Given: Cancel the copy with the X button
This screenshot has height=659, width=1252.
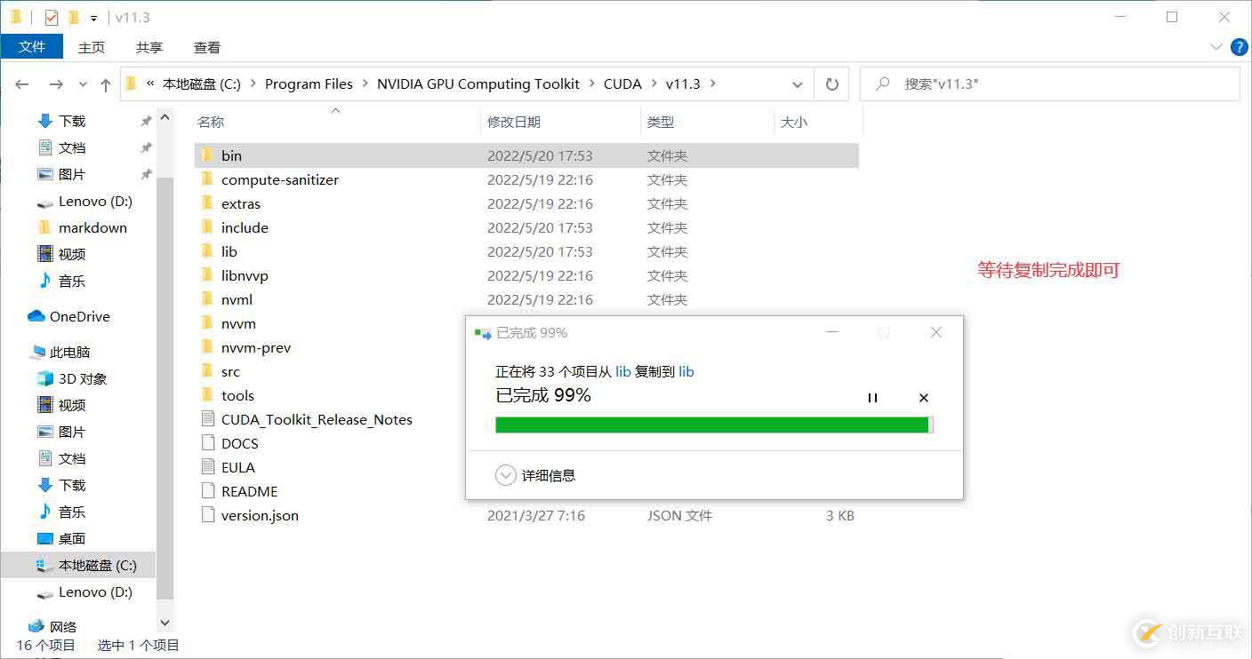Looking at the screenshot, I should [x=924, y=398].
